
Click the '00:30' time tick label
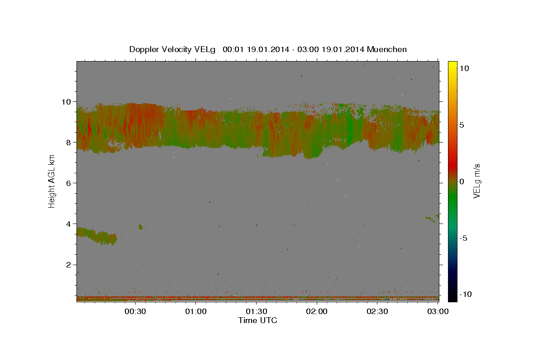136,312
